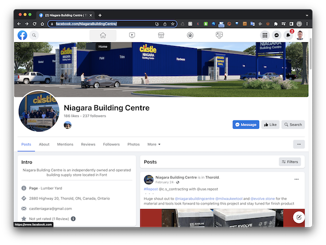Open the Evolve stone post image
The width and height of the screenshot is (326, 245).
pos(222,218)
